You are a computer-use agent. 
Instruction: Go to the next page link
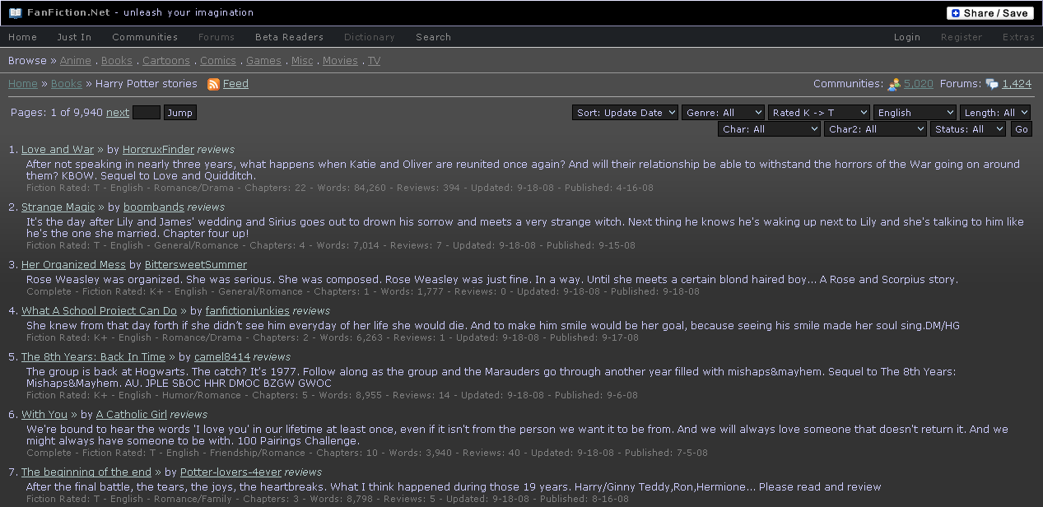click(118, 113)
